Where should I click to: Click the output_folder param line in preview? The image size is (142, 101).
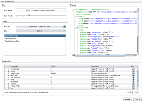pyautogui.click(x=98, y=50)
